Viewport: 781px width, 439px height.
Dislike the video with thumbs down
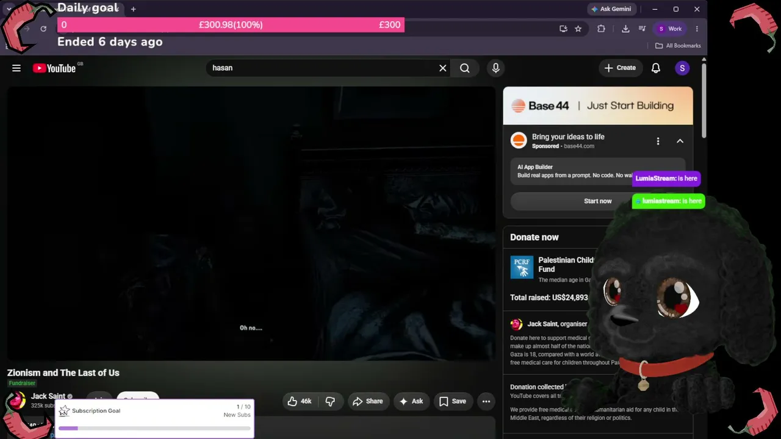pyautogui.click(x=330, y=401)
